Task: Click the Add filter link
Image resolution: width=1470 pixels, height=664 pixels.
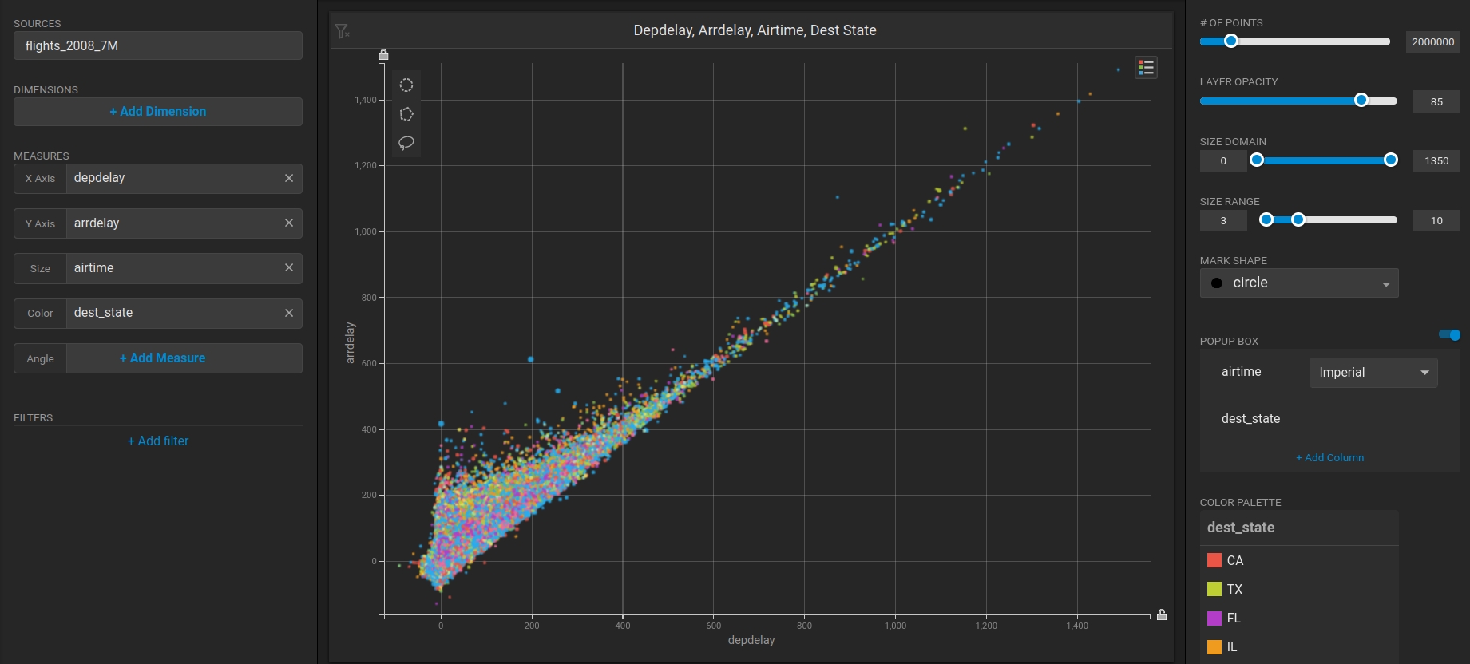Action: [x=158, y=441]
